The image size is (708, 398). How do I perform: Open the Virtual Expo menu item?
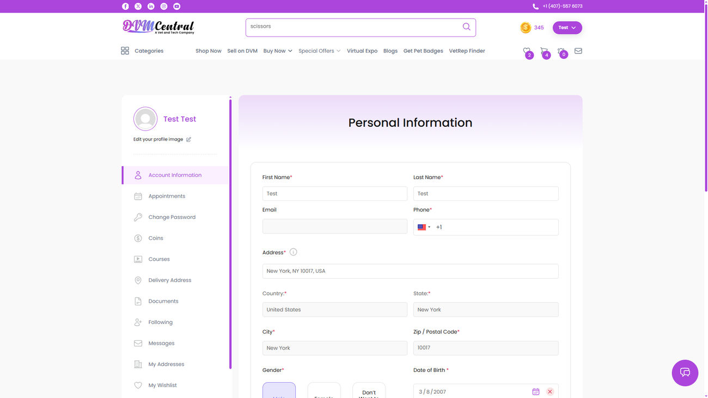[362, 51]
